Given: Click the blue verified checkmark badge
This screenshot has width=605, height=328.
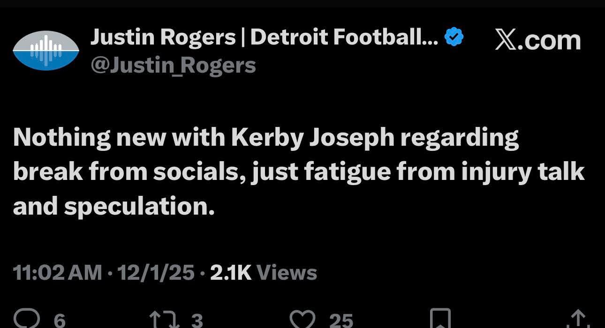Looking at the screenshot, I should [454, 37].
